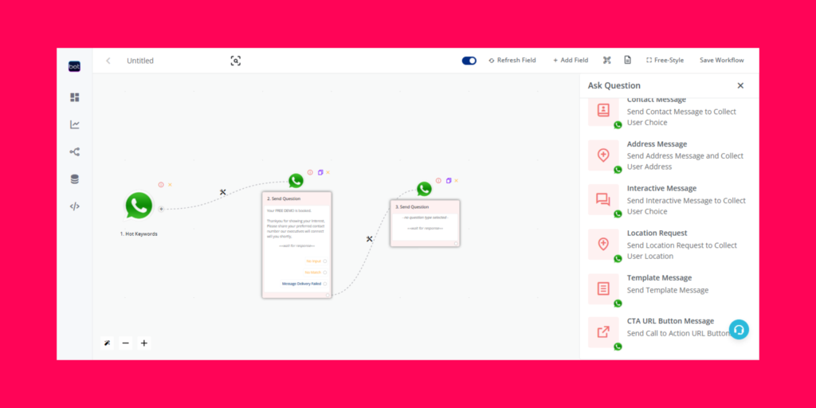Click node 3 bottom output connector
The image size is (816, 408).
click(x=456, y=244)
